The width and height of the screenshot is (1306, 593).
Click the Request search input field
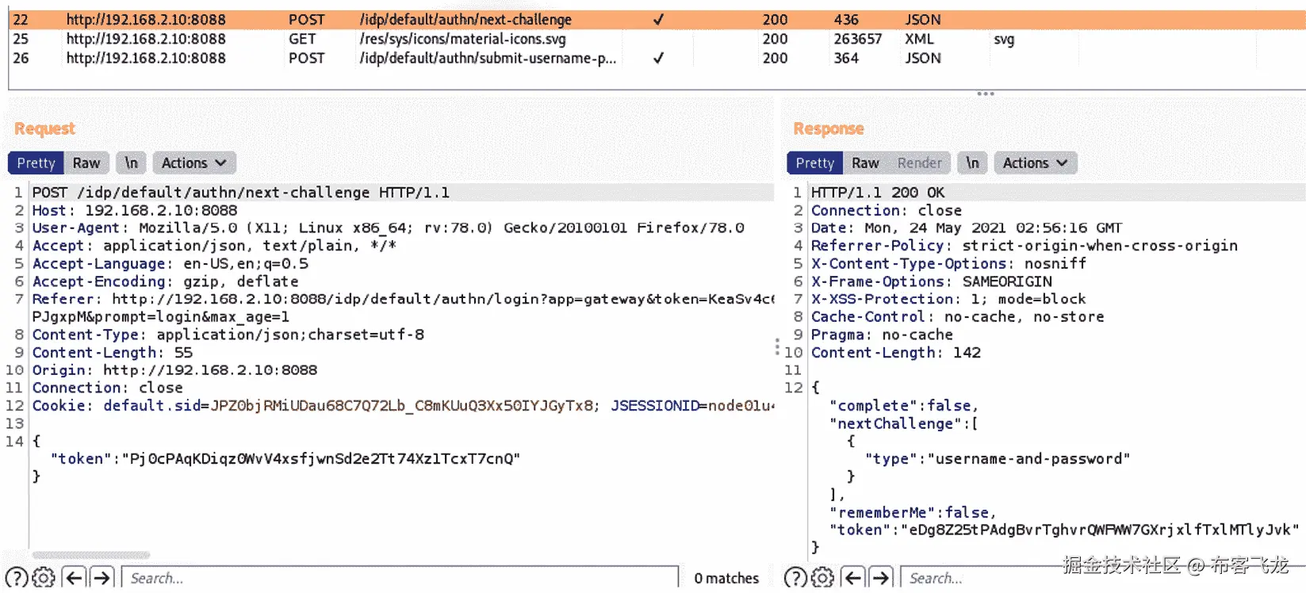(400, 578)
